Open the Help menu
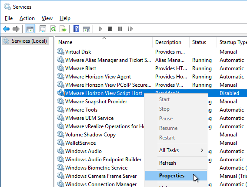This screenshot has height=187, width=247. point(65,18)
